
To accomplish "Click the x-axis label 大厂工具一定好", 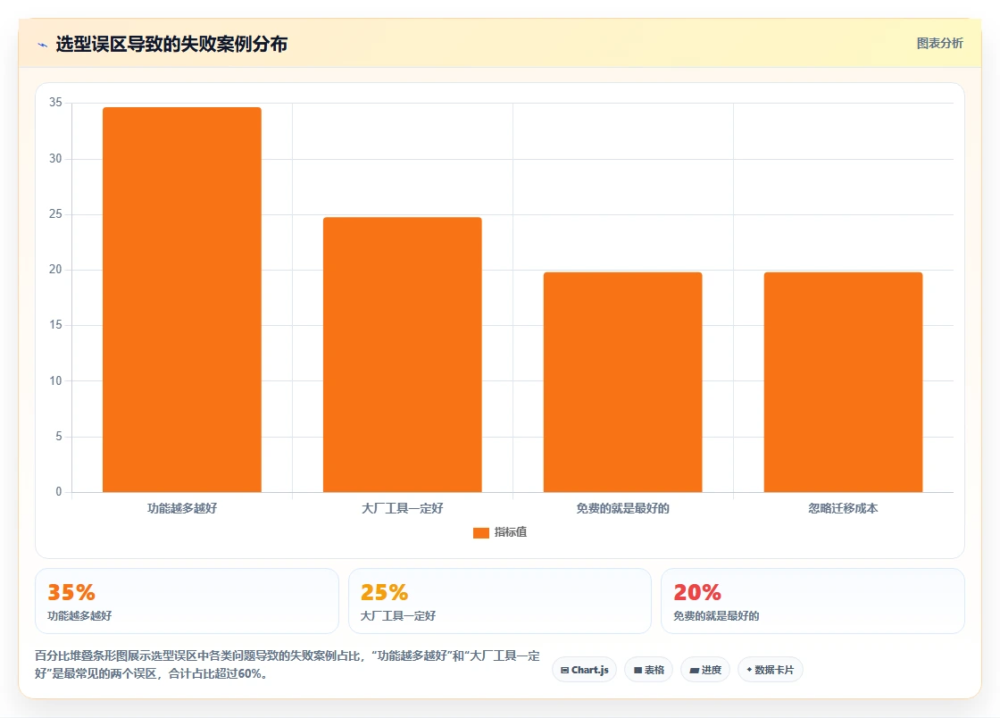I will coord(403,508).
